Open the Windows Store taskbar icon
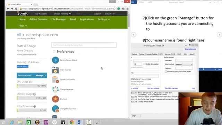222x125 pixels. click(x=29, y=122)
